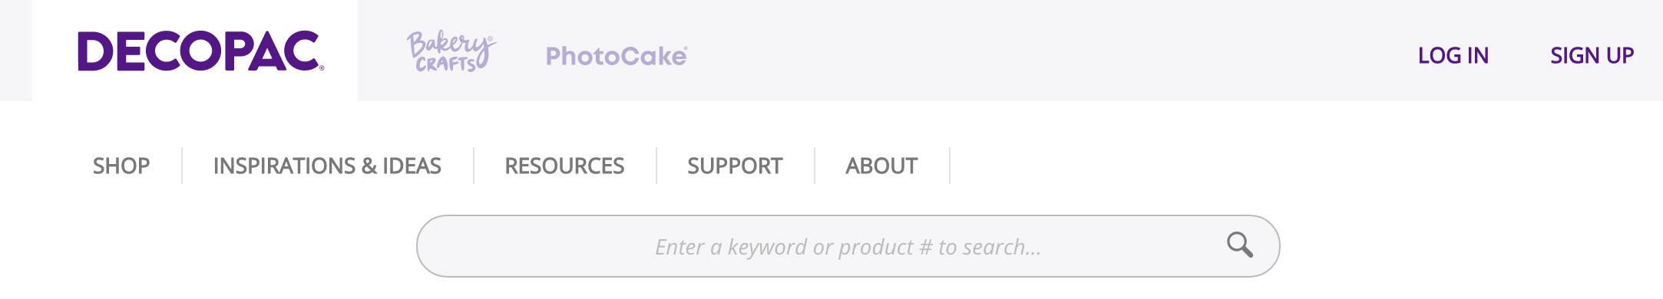1663x299 pixels.
Task: Go to account log in
Action: 1453,55
